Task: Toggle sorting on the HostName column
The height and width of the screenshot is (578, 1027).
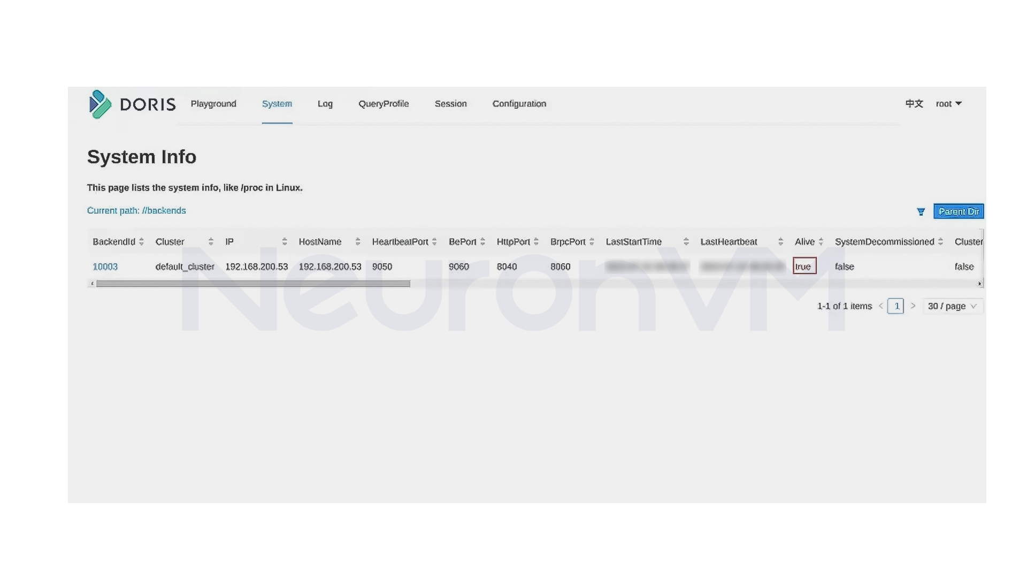Action: [357, 242]
